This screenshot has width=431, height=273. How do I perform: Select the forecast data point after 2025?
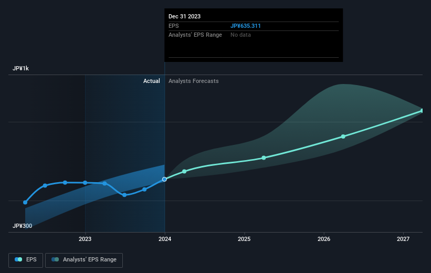(264, 158)
